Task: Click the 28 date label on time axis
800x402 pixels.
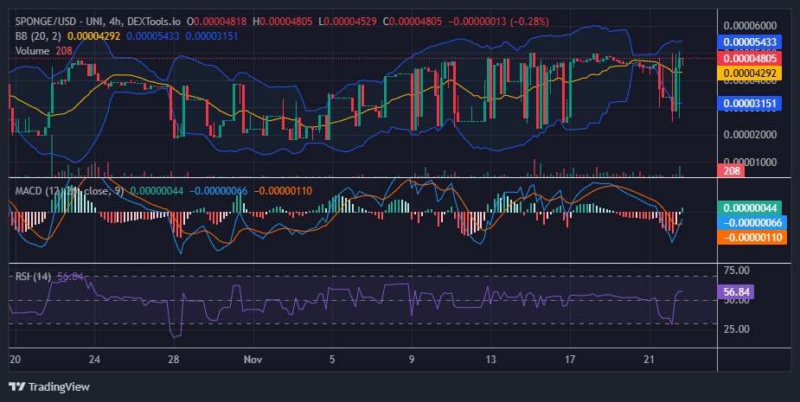Action: [x=174, y=360]
